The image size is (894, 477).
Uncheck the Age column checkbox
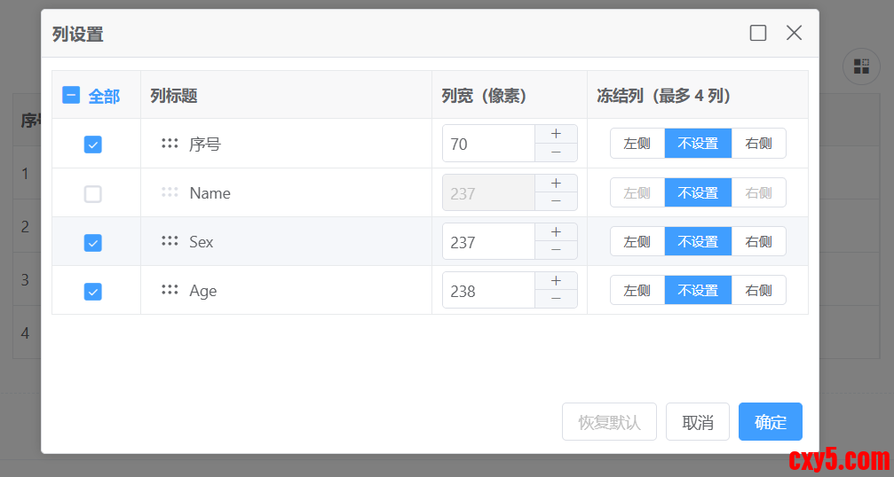pos(92,291)
